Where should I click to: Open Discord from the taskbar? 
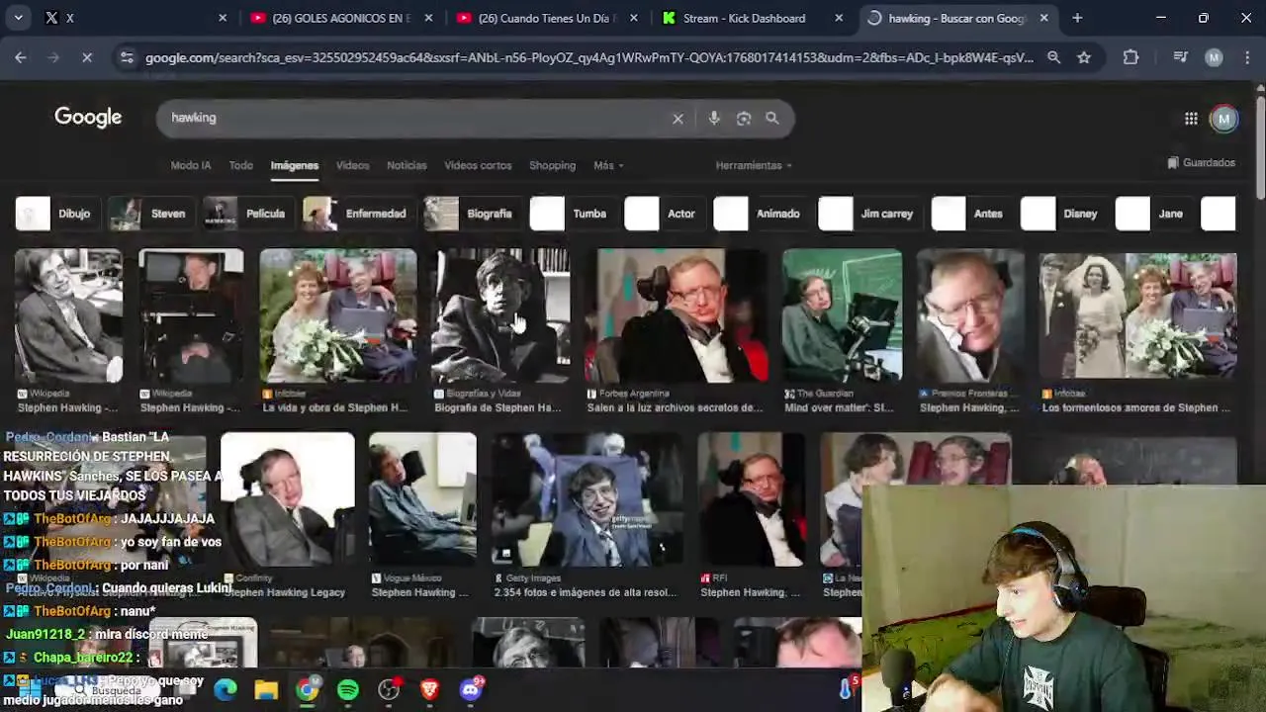tap(471, 689)
